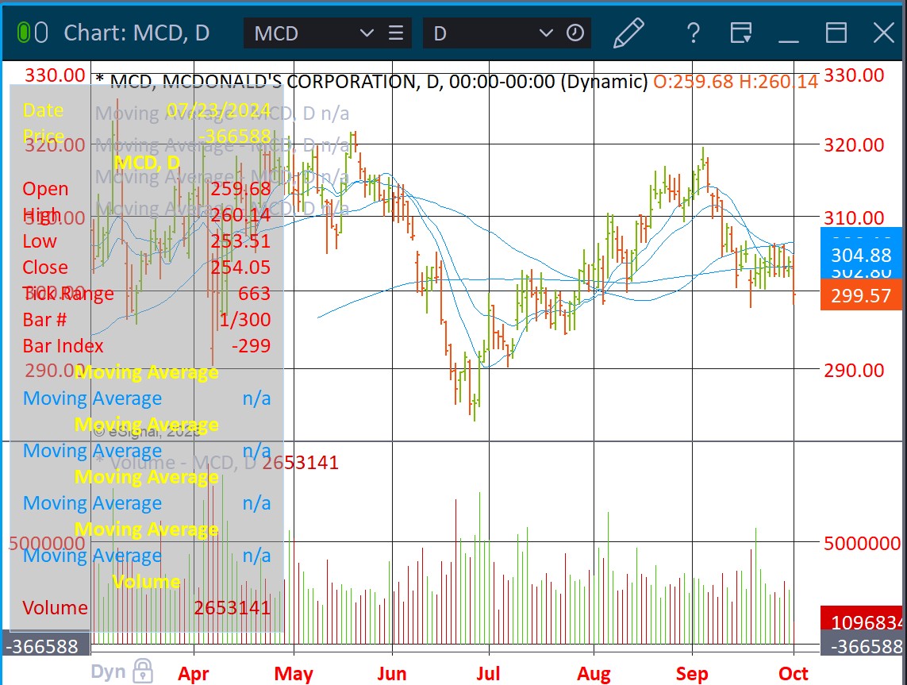Open the MCD symbol dropdown arrow
Viewport: 907px width, 685px height.
click(x=367, y=33)
